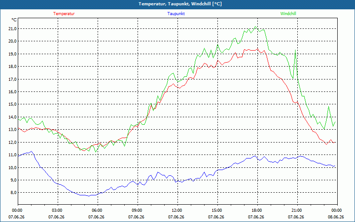Click the '10,0' y-axis value
This screenshot has height=222, width=355.
(12, 167)
